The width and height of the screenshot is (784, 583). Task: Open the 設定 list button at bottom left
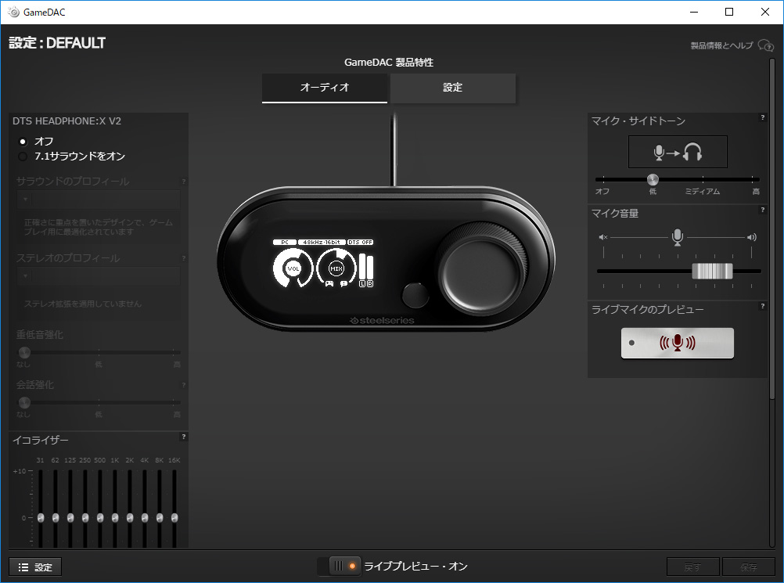(35, 567)
